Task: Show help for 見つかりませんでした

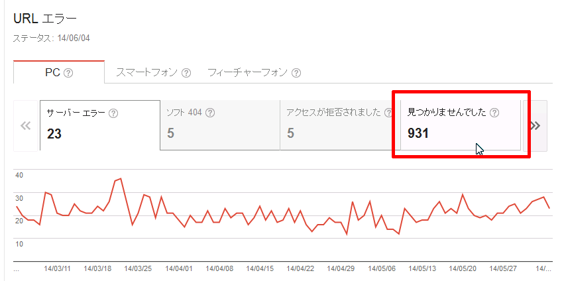Action: click(x=494, y=113)
